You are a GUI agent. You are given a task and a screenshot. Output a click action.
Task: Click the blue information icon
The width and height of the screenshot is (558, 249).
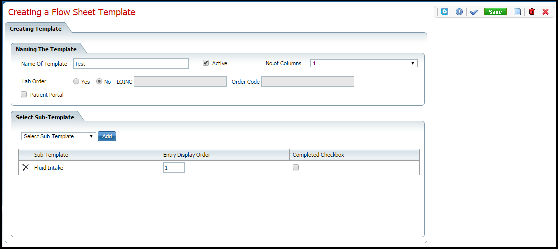pyautogui.click(x=459, y=12)
